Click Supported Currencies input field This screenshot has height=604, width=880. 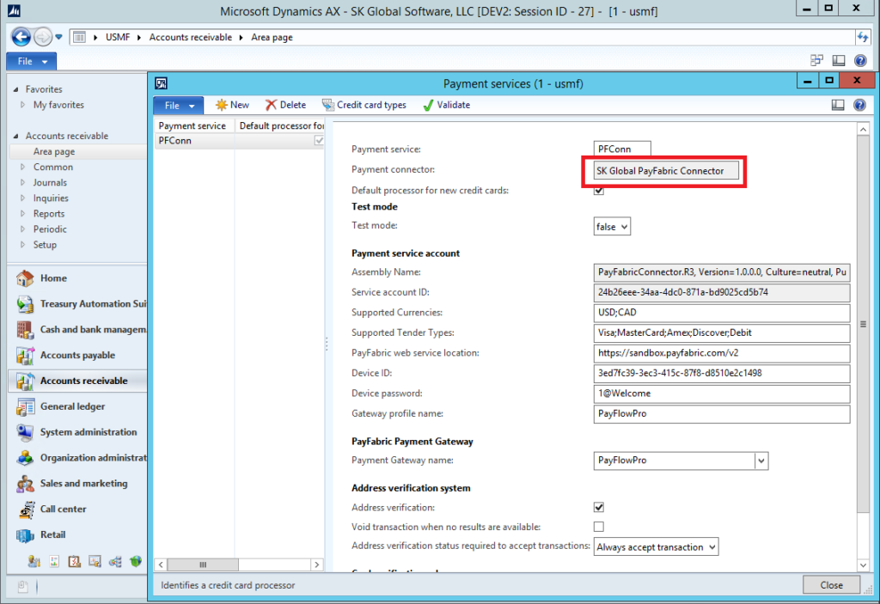(721, 313)
